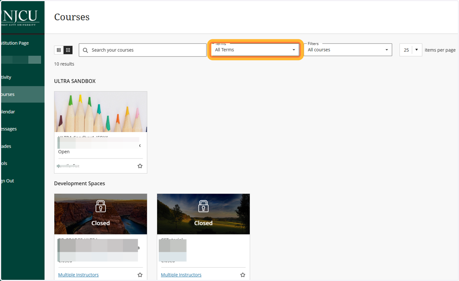Open meadow Closed course thumbnail
The width and height of the screenshot is (459, 281).
[203, 214]
